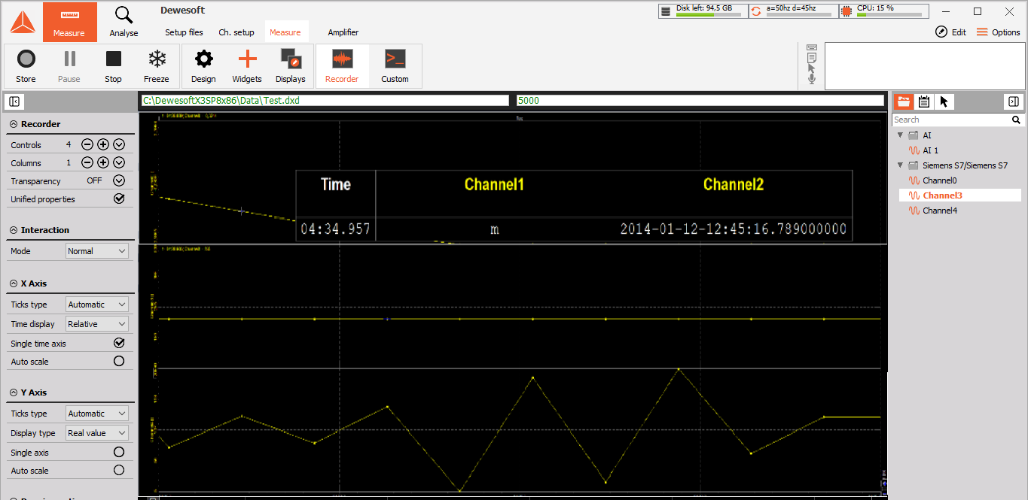Viewport: 1028px width, 500px height.
Task: Click the channel Search field
Action: click(951, 120)
